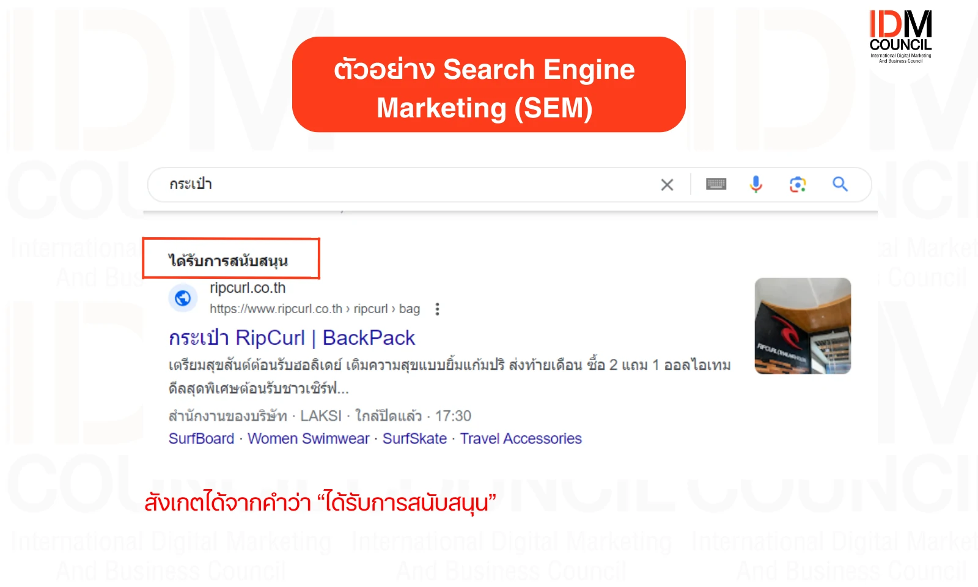Start voice search with the microphone icon
Viewport: 978px width, 587px height.
(756, 184)
